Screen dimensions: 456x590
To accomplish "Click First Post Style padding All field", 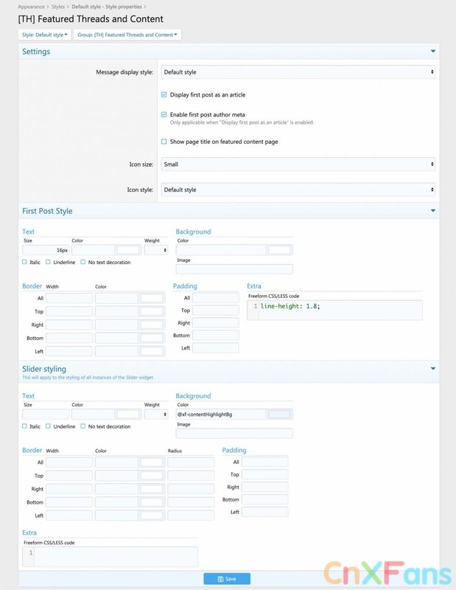I will pos(215,298).
